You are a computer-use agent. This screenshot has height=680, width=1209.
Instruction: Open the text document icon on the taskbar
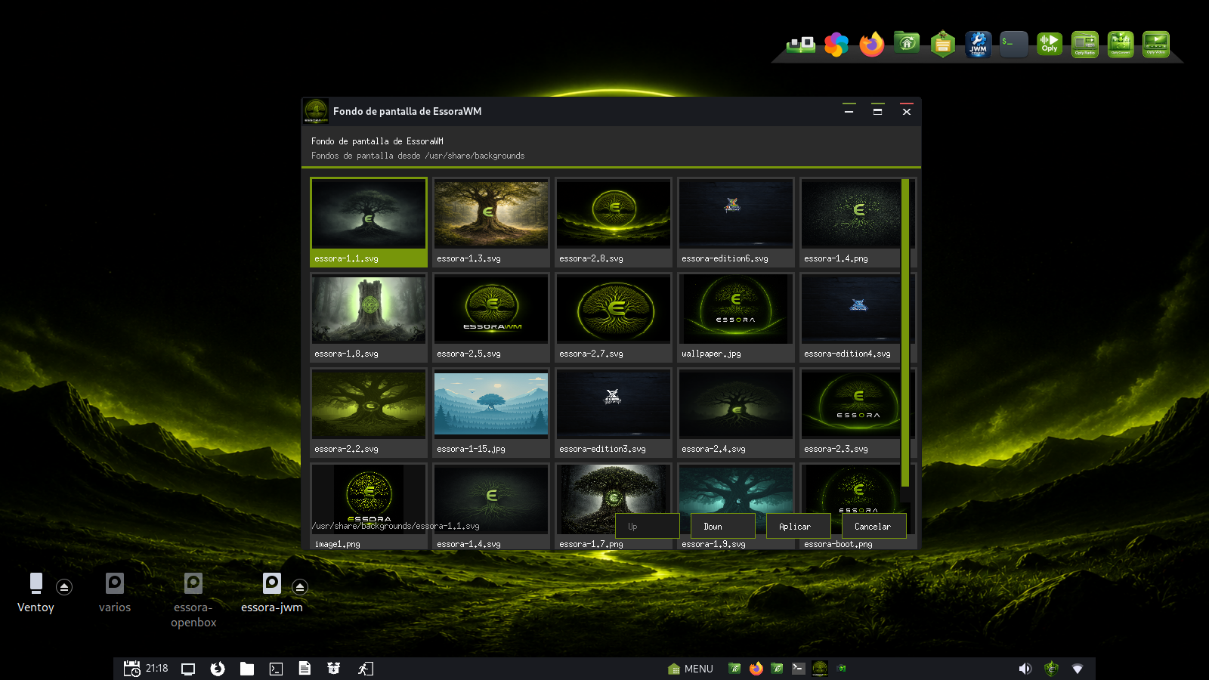point(305,669)
